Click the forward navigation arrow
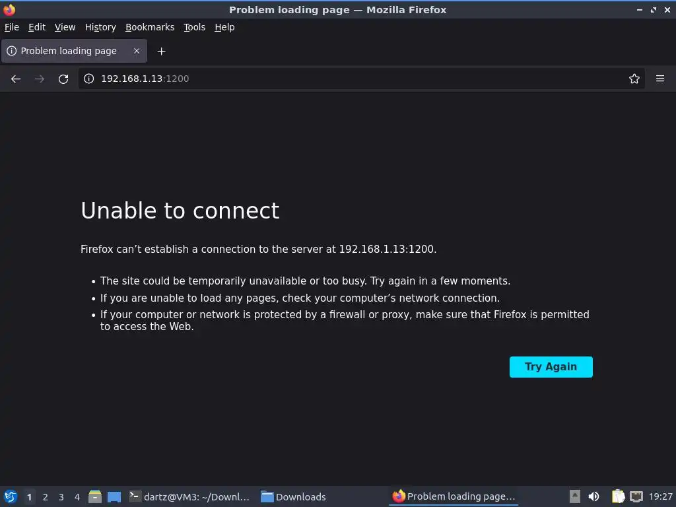The height and width of the screenshot is (507, 676). [39, 79]
